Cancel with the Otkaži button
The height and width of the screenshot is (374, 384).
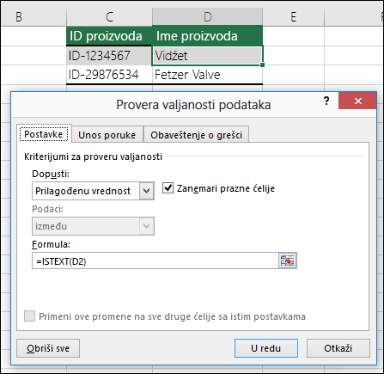pos(338,348)
